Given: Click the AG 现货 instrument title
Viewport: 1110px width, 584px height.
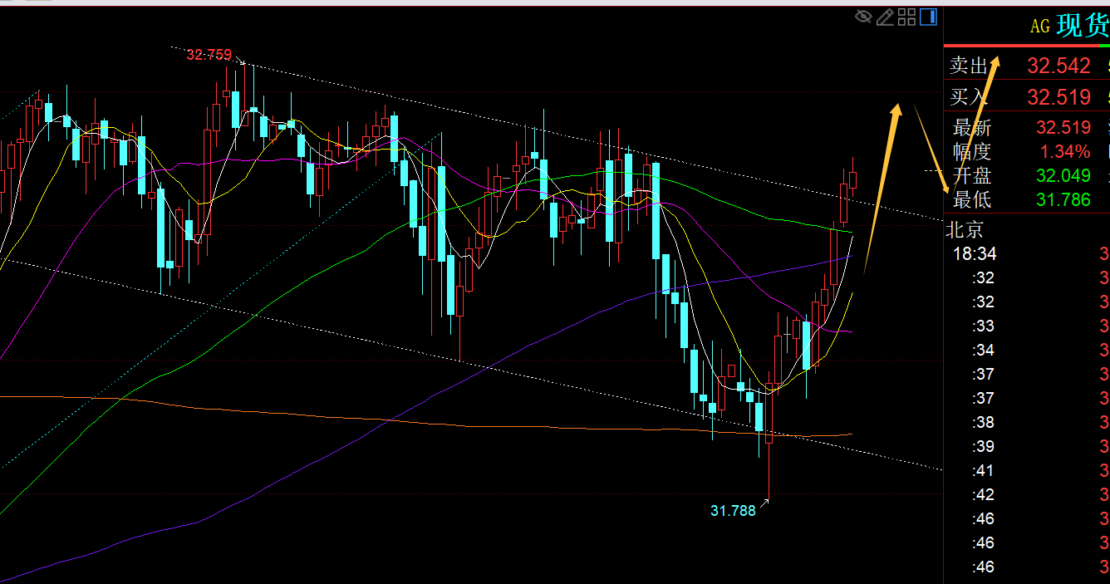Looking at the screenshot, I should coord(1069,26).
